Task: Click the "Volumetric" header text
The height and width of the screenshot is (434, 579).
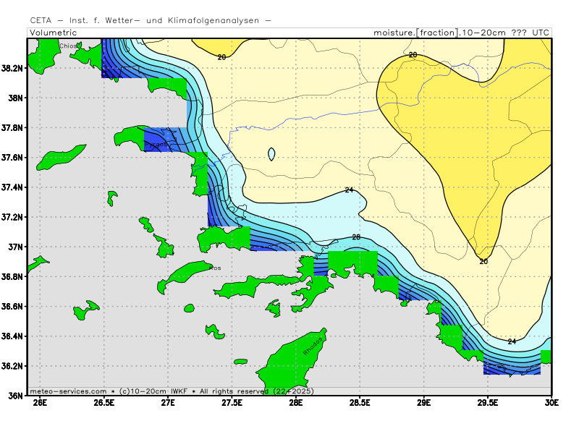Action: pos(53,33)
